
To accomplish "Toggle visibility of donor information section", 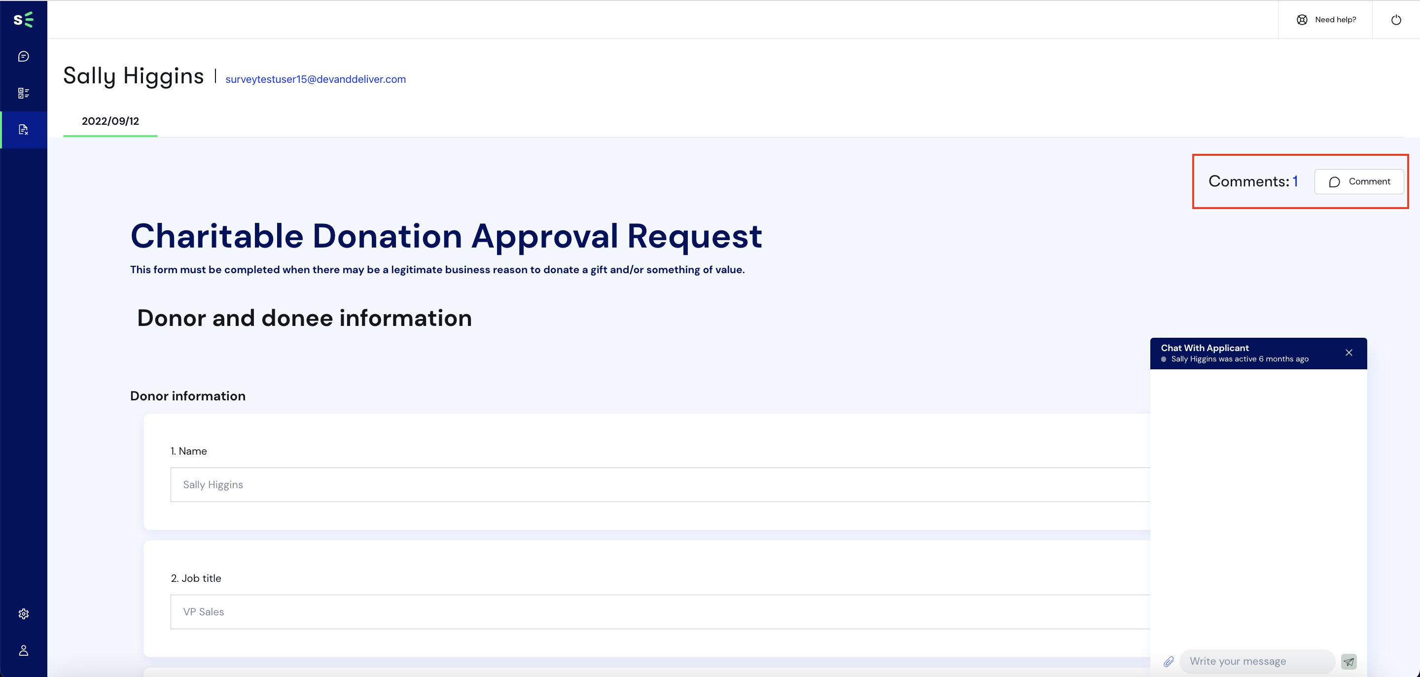I will pos(187,395).
